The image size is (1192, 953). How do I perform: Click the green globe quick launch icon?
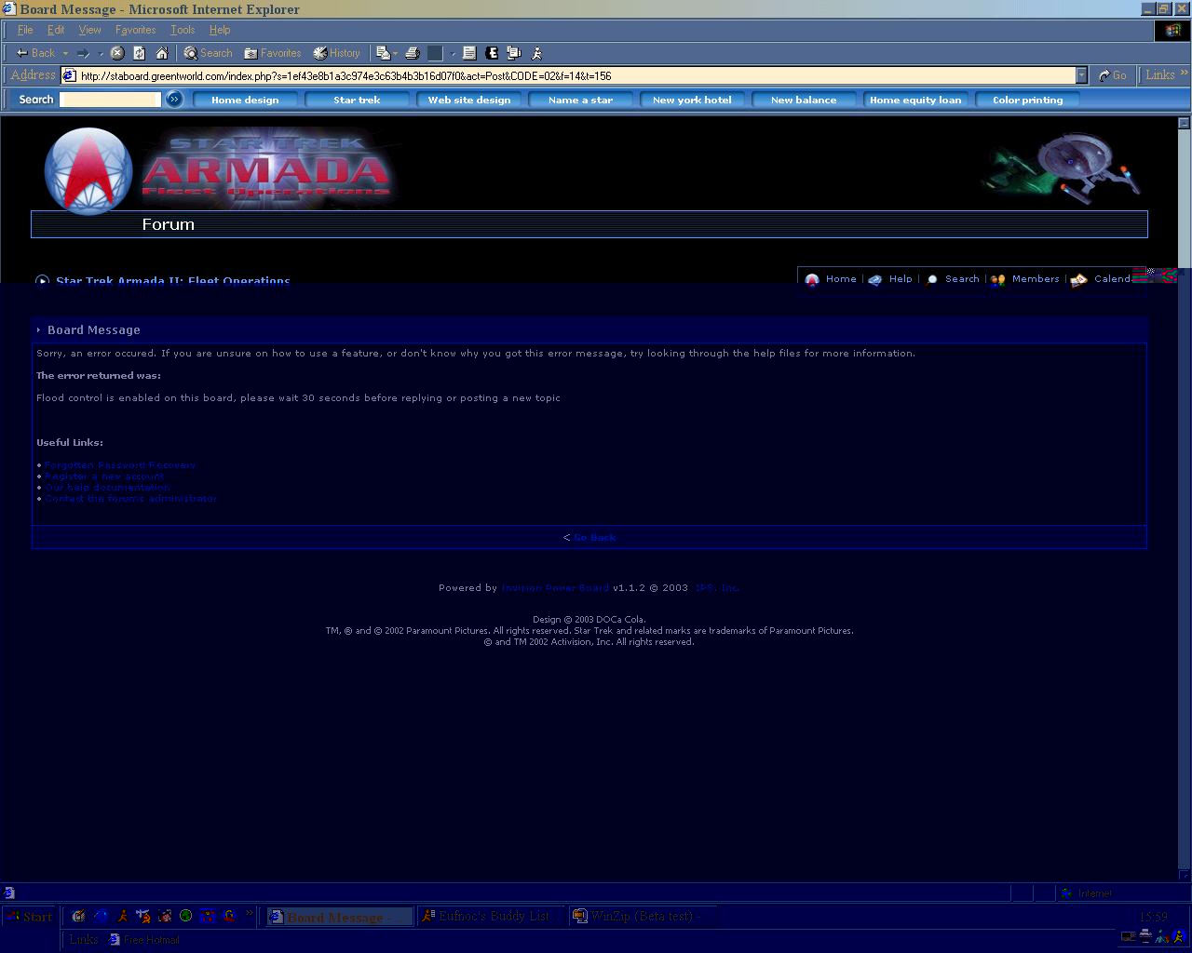tap(185, 916)
